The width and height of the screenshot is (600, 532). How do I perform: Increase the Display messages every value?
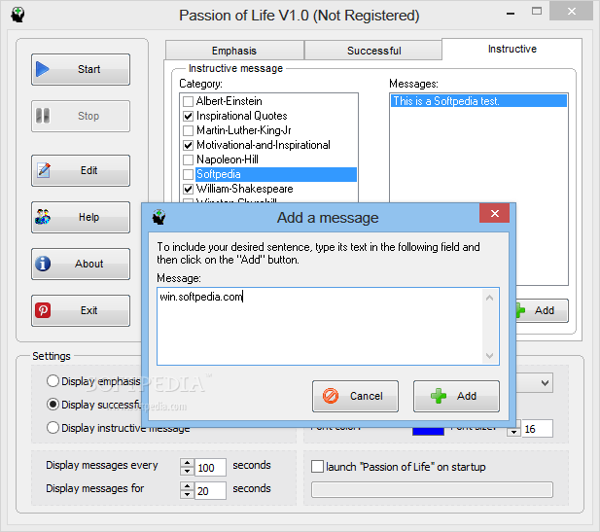(187, 463)
